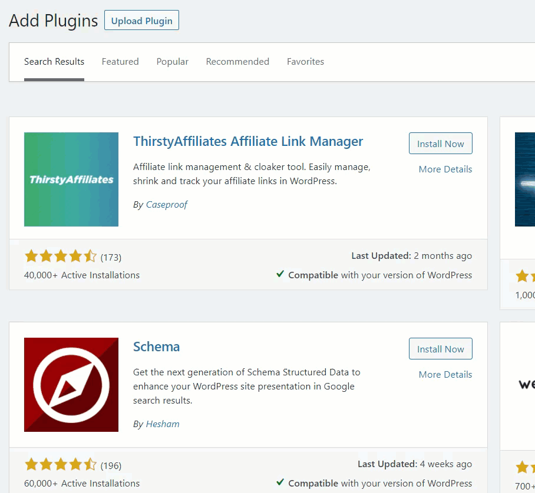Viewport: 535px width, 493px height.
Task: Click the Upload Plugin button
Action: coord(141,20)
